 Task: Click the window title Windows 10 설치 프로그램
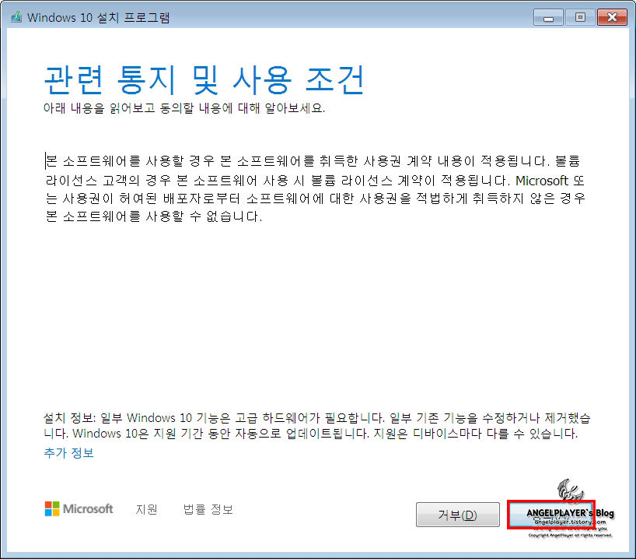point(99,17)
